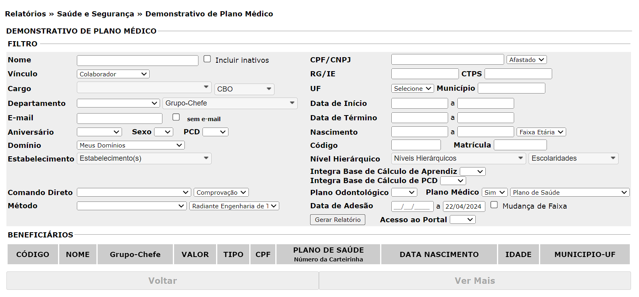
Task: Click the Data de Adesão start date field
Action: 412,206
